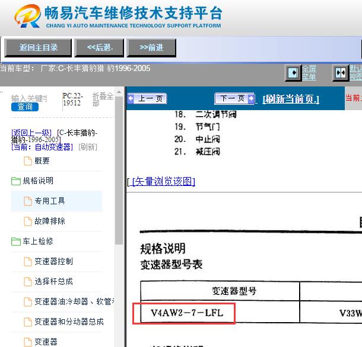Click list item 19. 节气门
Screen dimensions: 362x347
(197, 127)
